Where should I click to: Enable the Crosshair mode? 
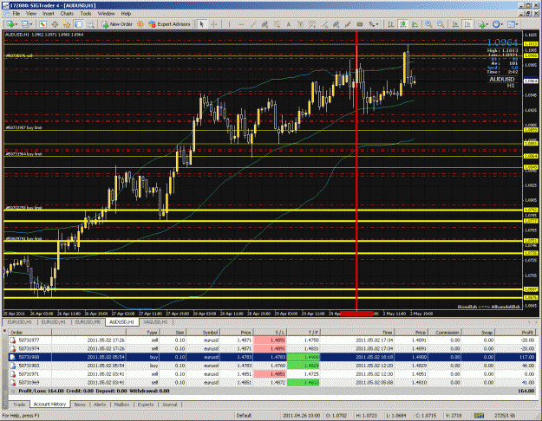[214, 24]
